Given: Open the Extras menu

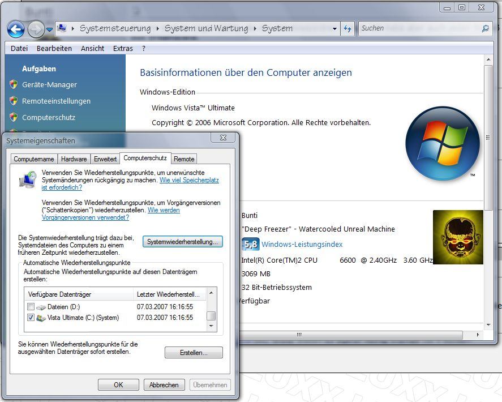Looking at the screenshot, I should point(123,48).
